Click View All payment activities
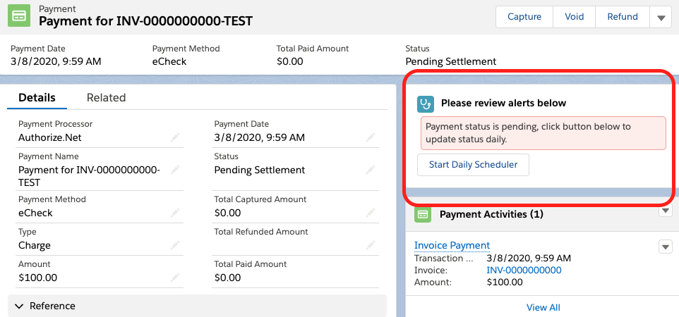The image size is (679, 317). (543, 308)
